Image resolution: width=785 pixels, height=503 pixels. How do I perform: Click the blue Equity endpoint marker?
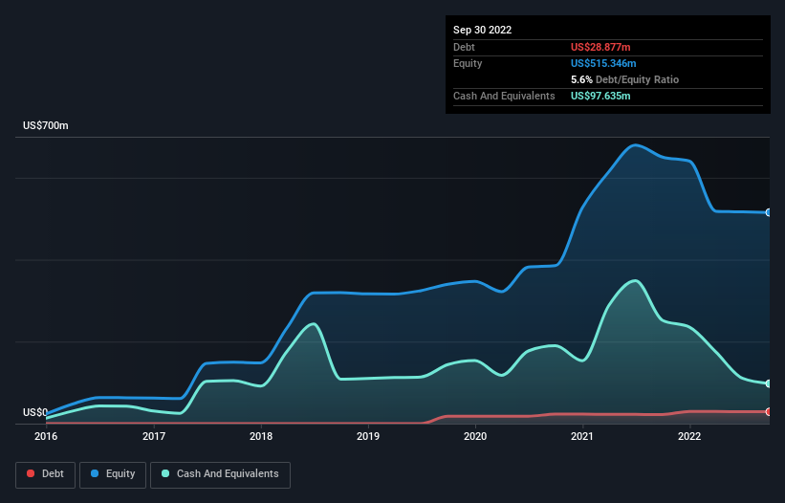pyautogui.click(x=769, y=212)
